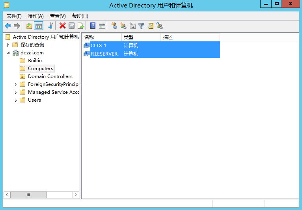
Task: Select ForeignSecurityPrincipals container
Action: [54, 84]
